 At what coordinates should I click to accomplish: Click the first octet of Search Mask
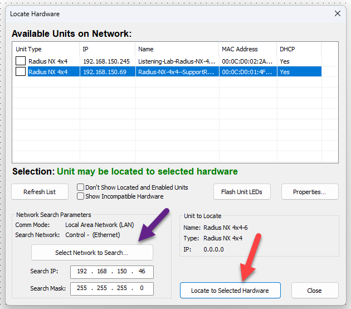click(82, 289)
